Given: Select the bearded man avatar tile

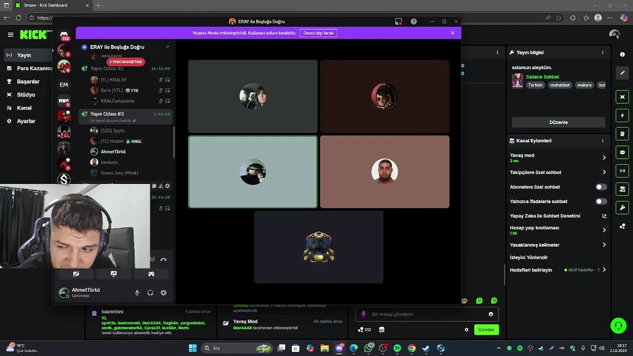Looking at the screenshot, I should 385,172.
